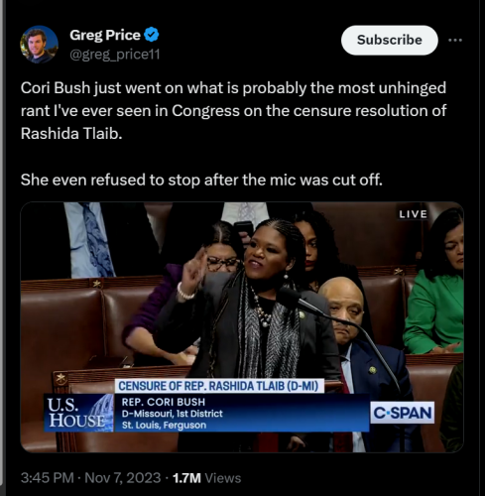Click Greg Price's profile avatar
Image resolution: width=485 pixels, height=496 pixels.
(39, 45)
